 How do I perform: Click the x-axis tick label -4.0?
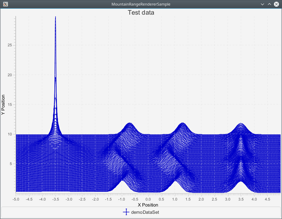pos(42,199)
